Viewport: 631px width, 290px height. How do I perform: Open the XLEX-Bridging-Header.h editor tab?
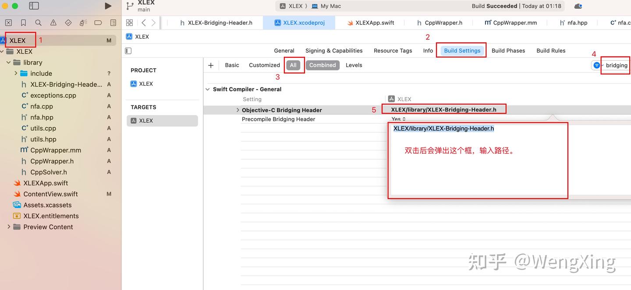tap(216, 23)
